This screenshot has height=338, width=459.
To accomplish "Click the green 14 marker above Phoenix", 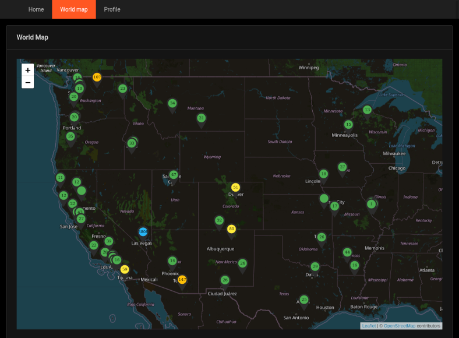I will [172, 260].
